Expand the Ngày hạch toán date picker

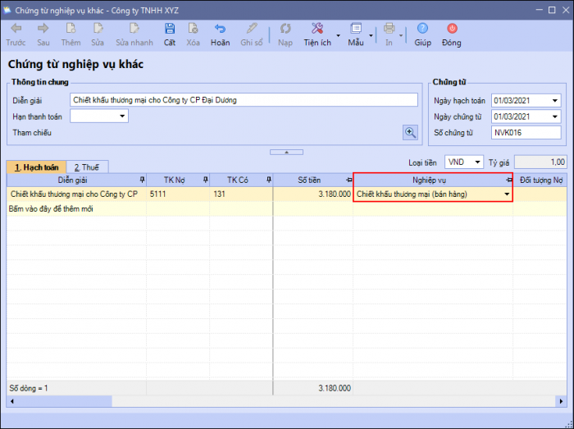(x=555, y=101)
